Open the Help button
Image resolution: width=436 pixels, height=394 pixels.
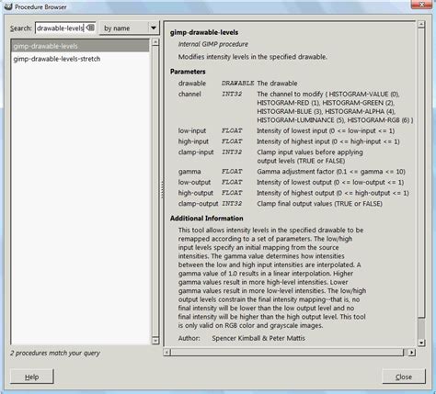click(32, 377)
